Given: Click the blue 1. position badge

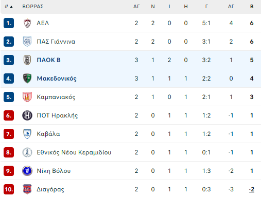Looking at the screenshot, I should (x=9, y=23).
